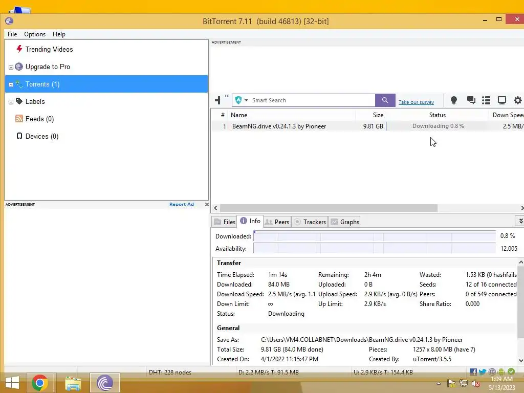524x393 pixels.
Task: Open the File menu
Action: (12, 34)
